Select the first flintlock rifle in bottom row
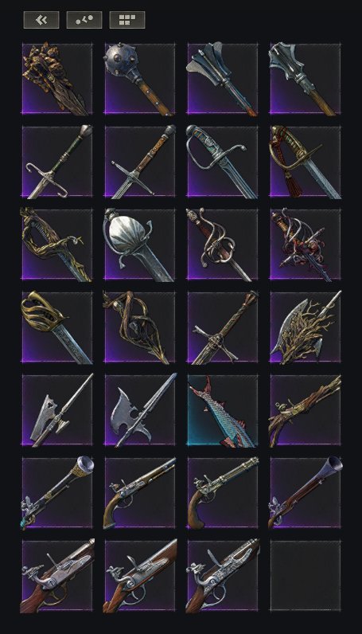Image resolution: width=362 pixels, height=634 pixels. pyautogui.click(x=57, y=576)
